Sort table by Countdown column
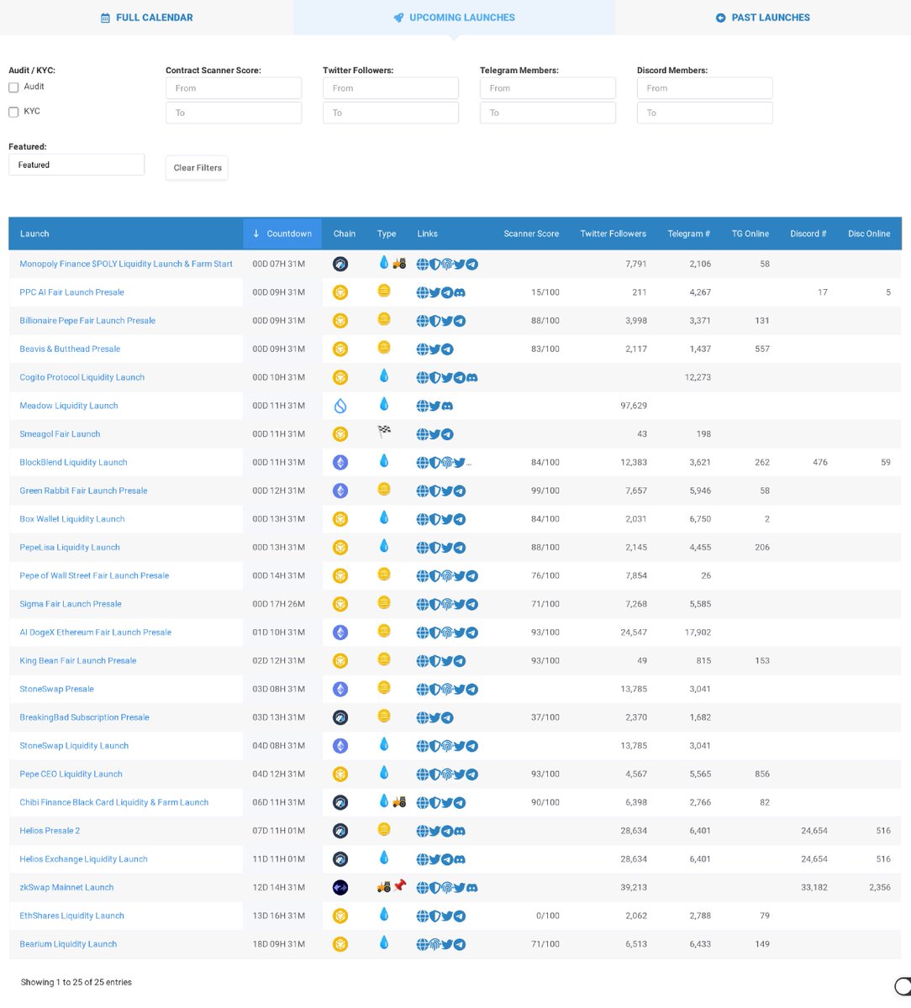The image size is (911, 1008). [282, 234]
